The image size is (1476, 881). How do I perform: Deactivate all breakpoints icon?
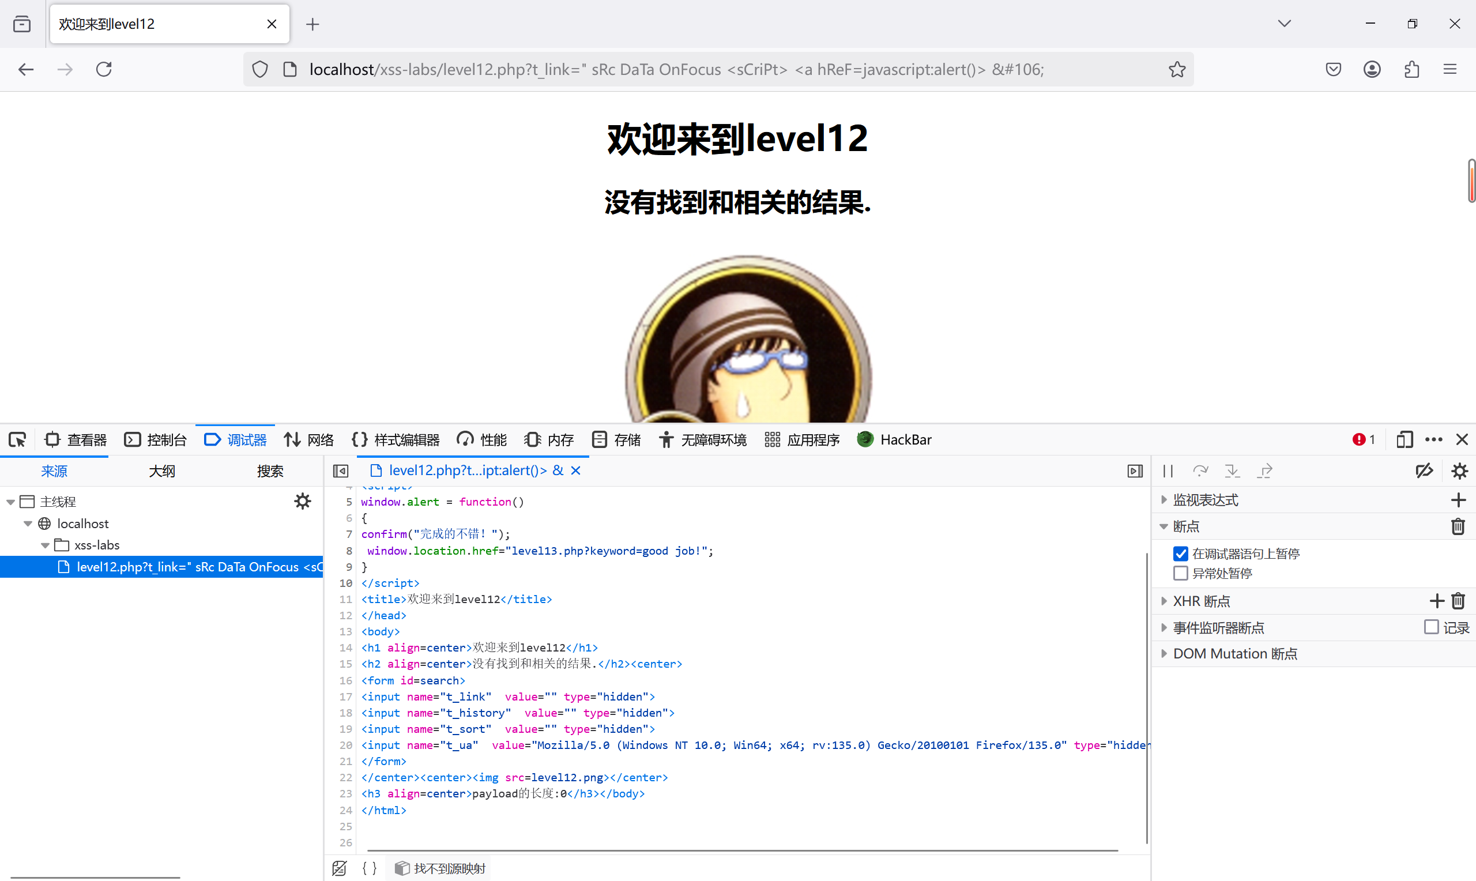(x=1424, y=471)
